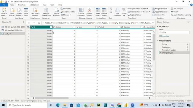This screenshot has height=108, width=193.
Task: Open the Merge Queries dropdown
Action: point(160,9)
